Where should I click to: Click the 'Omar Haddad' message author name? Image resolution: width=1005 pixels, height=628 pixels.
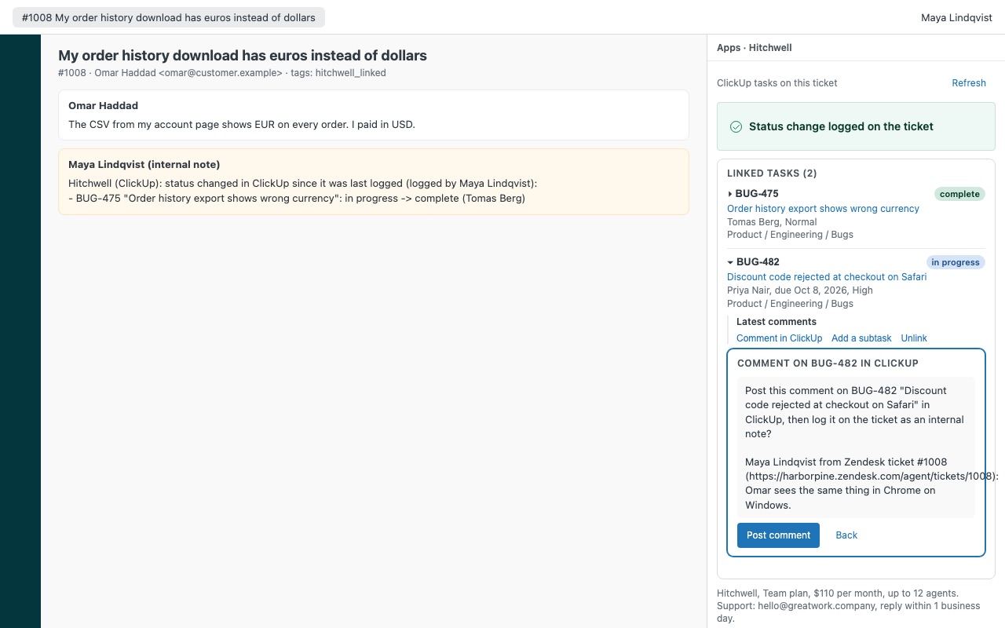[x=103, y=106]
